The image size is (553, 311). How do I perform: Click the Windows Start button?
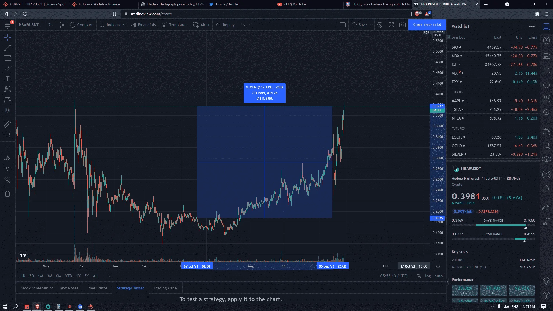coord(5,307)
